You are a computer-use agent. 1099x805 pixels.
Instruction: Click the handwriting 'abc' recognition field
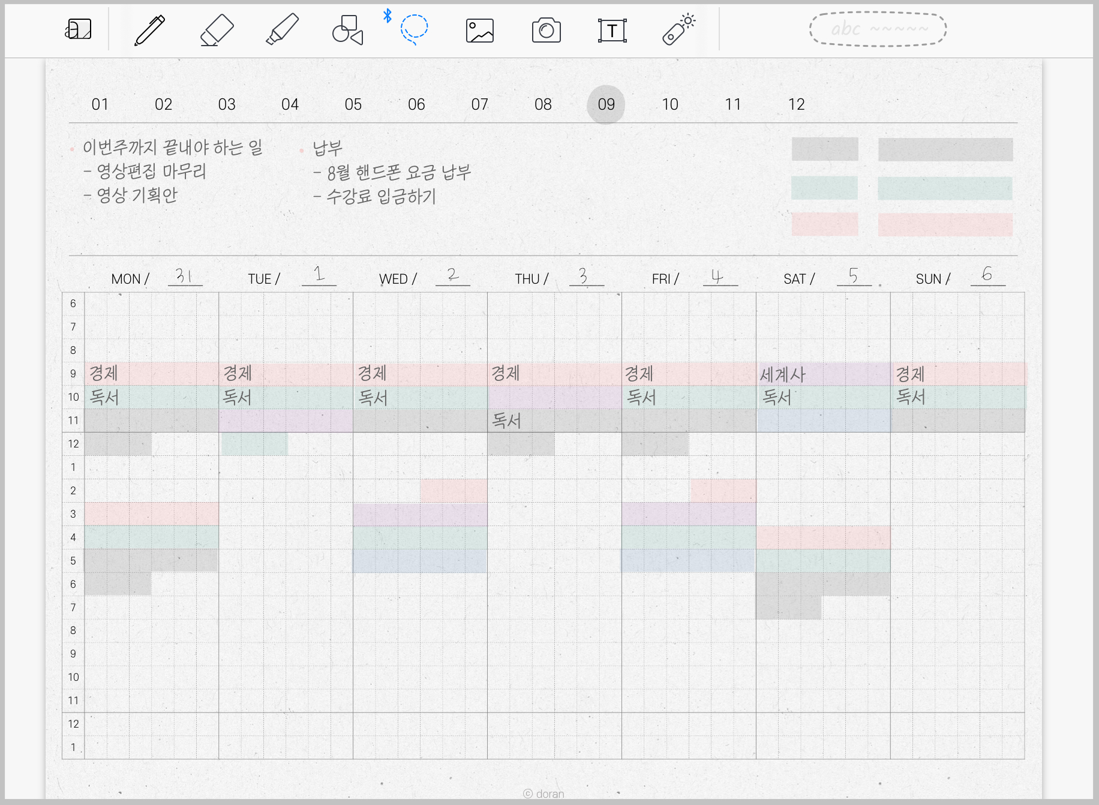point(878,29)
